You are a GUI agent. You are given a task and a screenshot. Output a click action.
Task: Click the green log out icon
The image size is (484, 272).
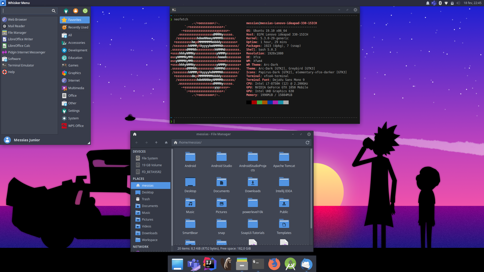85,11
